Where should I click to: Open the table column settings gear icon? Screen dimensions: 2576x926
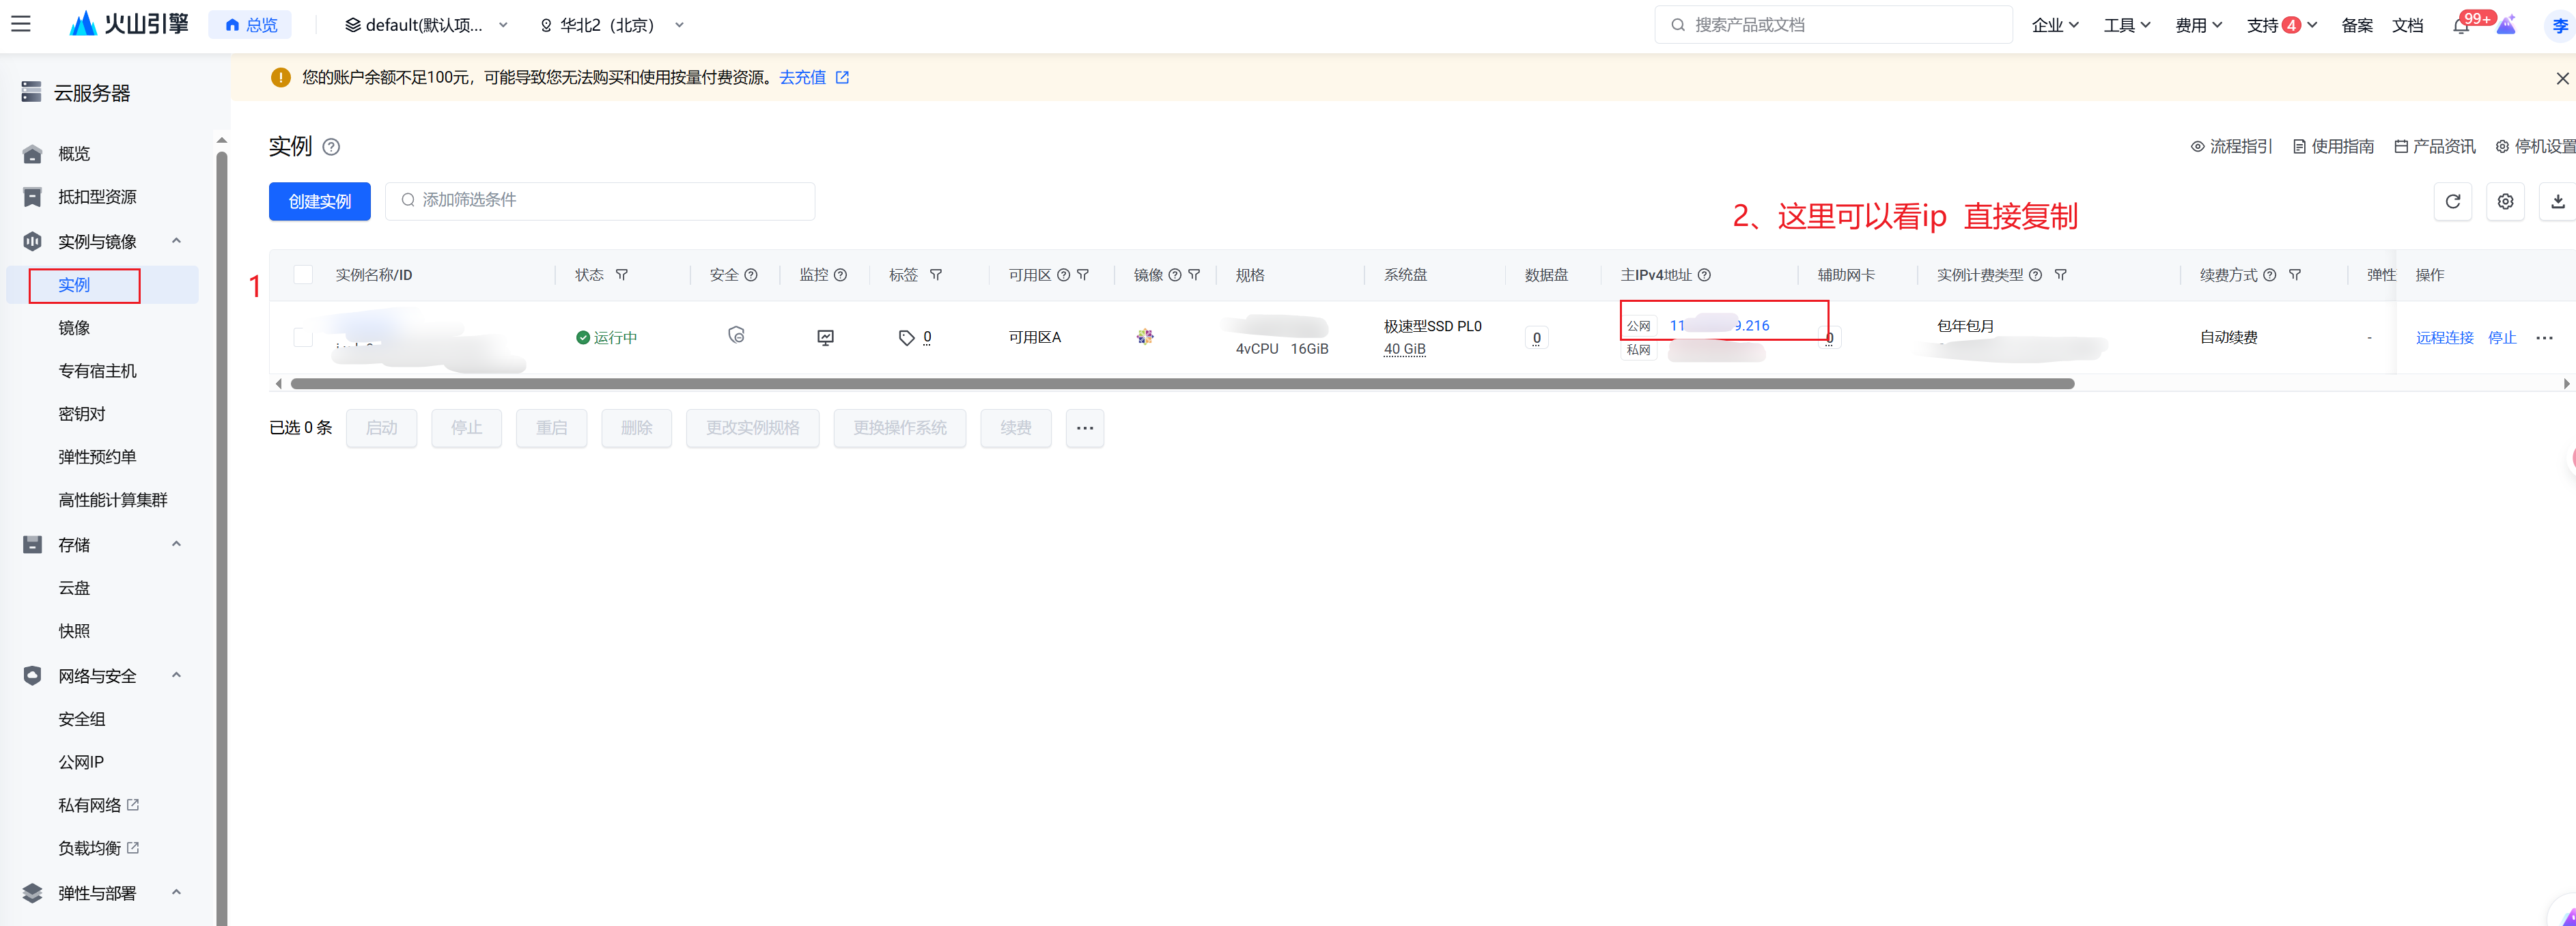[x=2505, y=201]
